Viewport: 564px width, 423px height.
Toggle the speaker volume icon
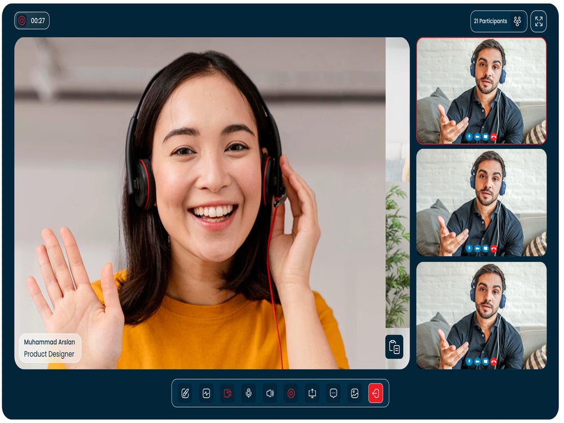coord(270,393)
